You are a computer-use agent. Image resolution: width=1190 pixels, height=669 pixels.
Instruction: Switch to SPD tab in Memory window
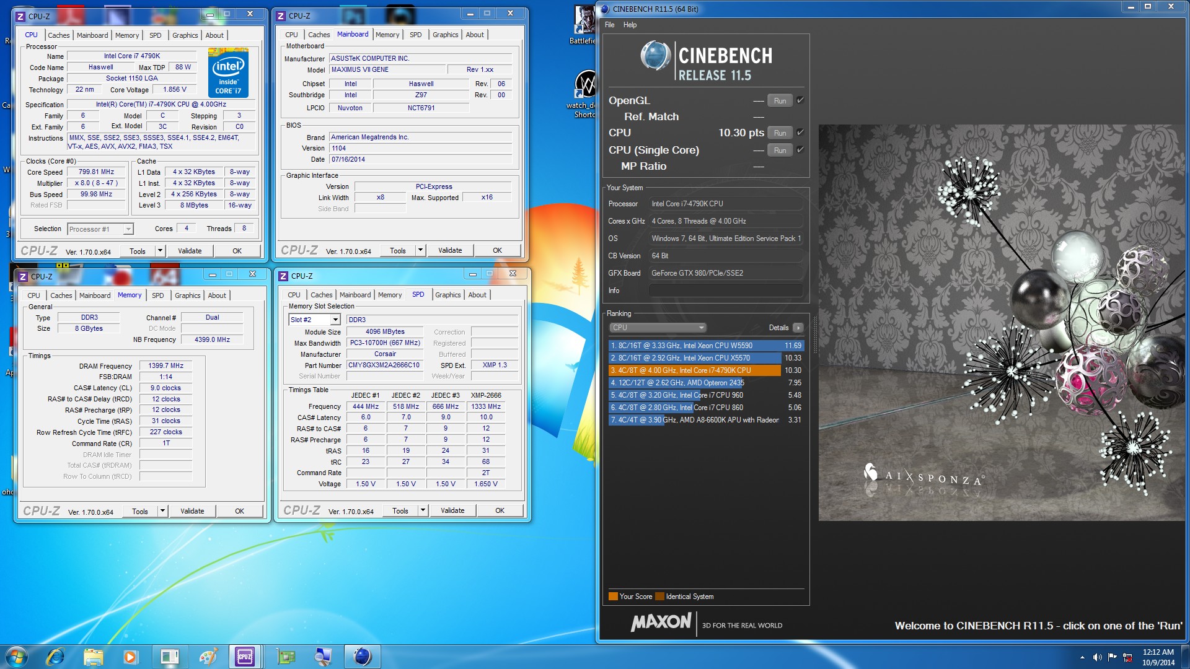tap(158, 295)
